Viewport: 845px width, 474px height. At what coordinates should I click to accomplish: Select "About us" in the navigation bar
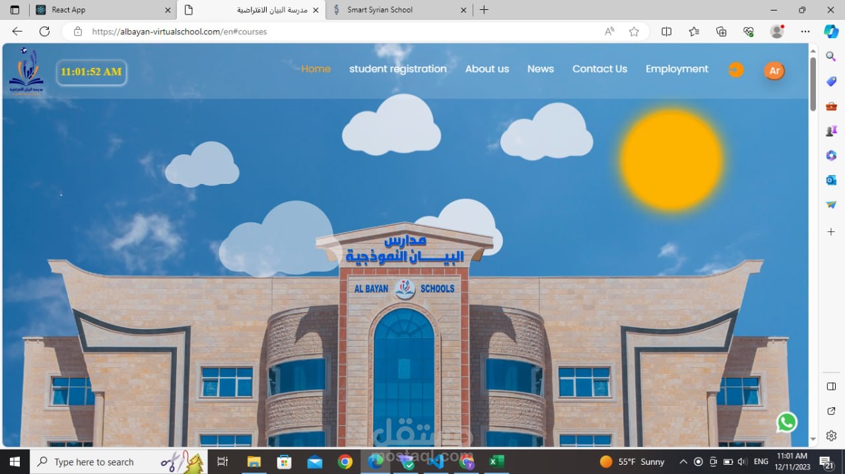487,69
